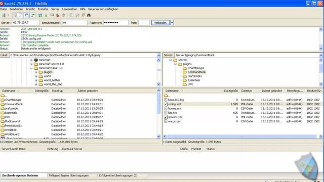Screen dimensions: 324x182
Task: Select Modifyworld folder icon in local list
Action: 3,121
